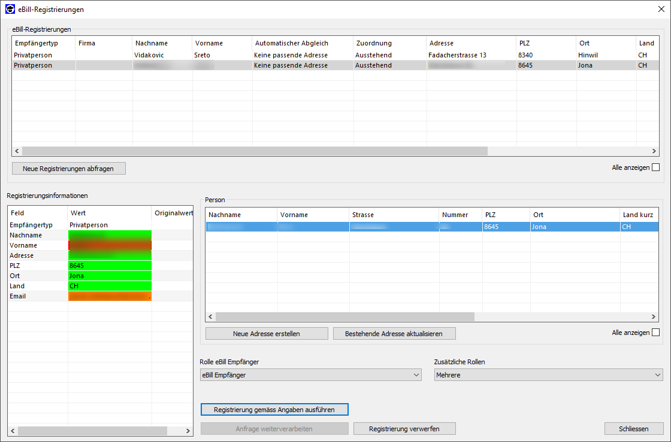Image resolution: width=671 pixels, height=442 pixels.
Task: Select the Vidakovic registration row
Action: point(149,55)
